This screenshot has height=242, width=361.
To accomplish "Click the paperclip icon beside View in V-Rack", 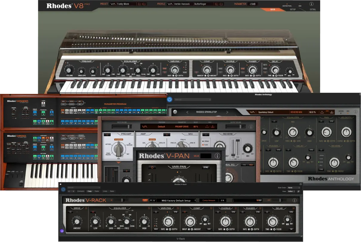I will [x=299, y=192].
